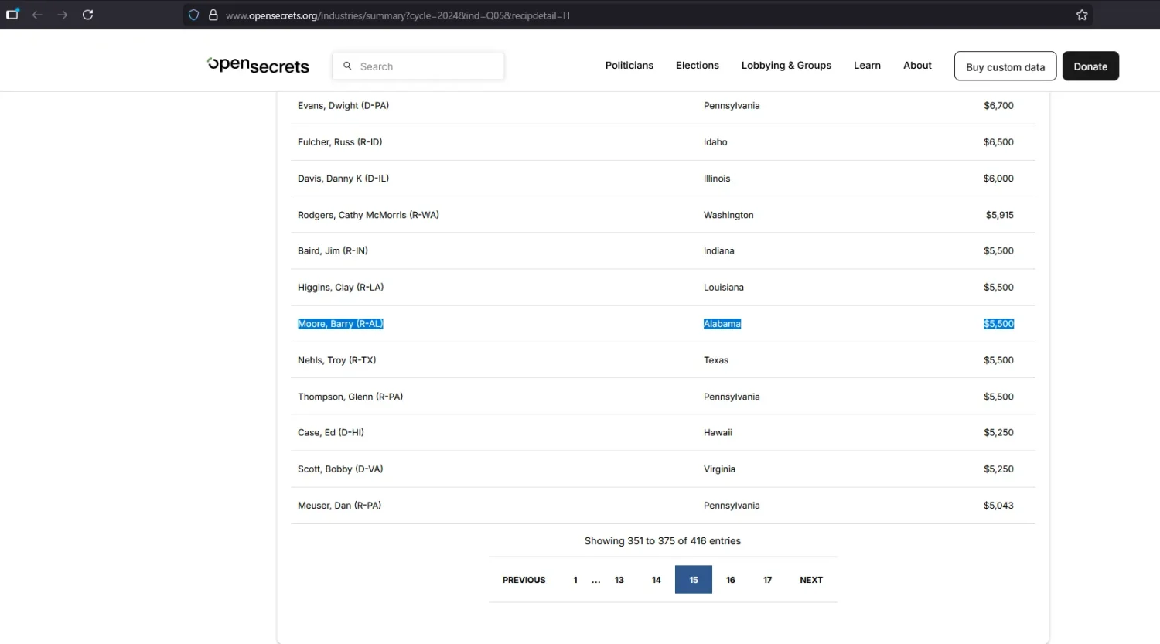
Task: Open the Elections menu
Action: coord(698,66)
